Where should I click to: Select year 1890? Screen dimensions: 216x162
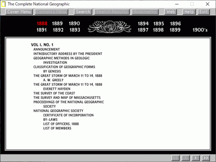74,23
